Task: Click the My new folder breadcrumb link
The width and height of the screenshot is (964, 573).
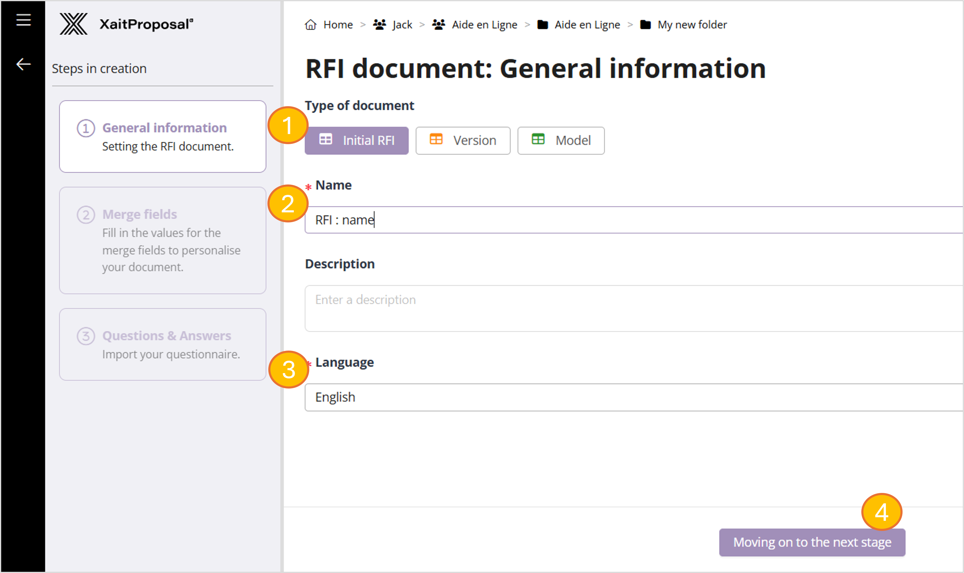Action: pyautogui.click(x=692, y=24)
